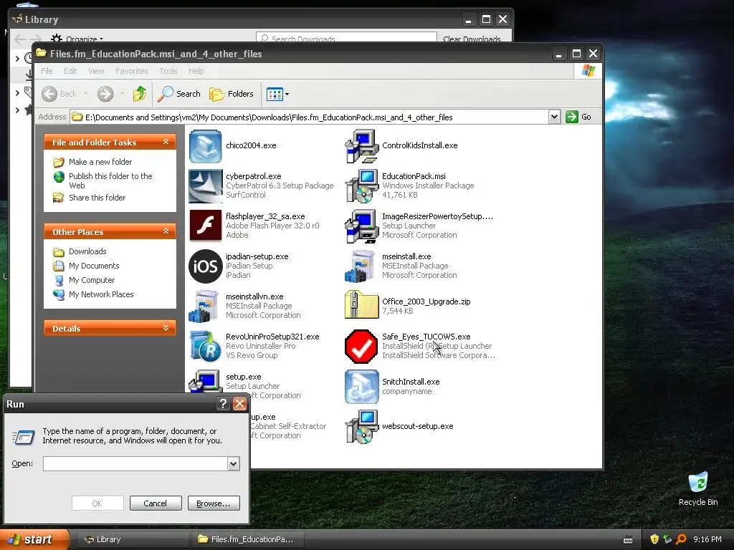Switch to Library taskbar button
This screenshot has height=550, width=734.
(133, 540)
